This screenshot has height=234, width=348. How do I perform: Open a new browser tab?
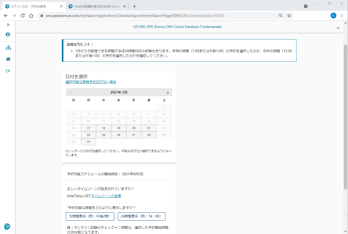tap(134, 6)
